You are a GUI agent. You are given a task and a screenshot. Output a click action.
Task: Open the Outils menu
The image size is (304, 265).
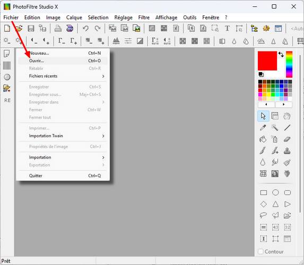[x=190, y=17]
